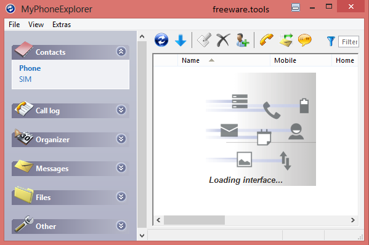Click the sidebar scrollbar up arrow
This screenshot has height=245, width=369.
(142, 36)
